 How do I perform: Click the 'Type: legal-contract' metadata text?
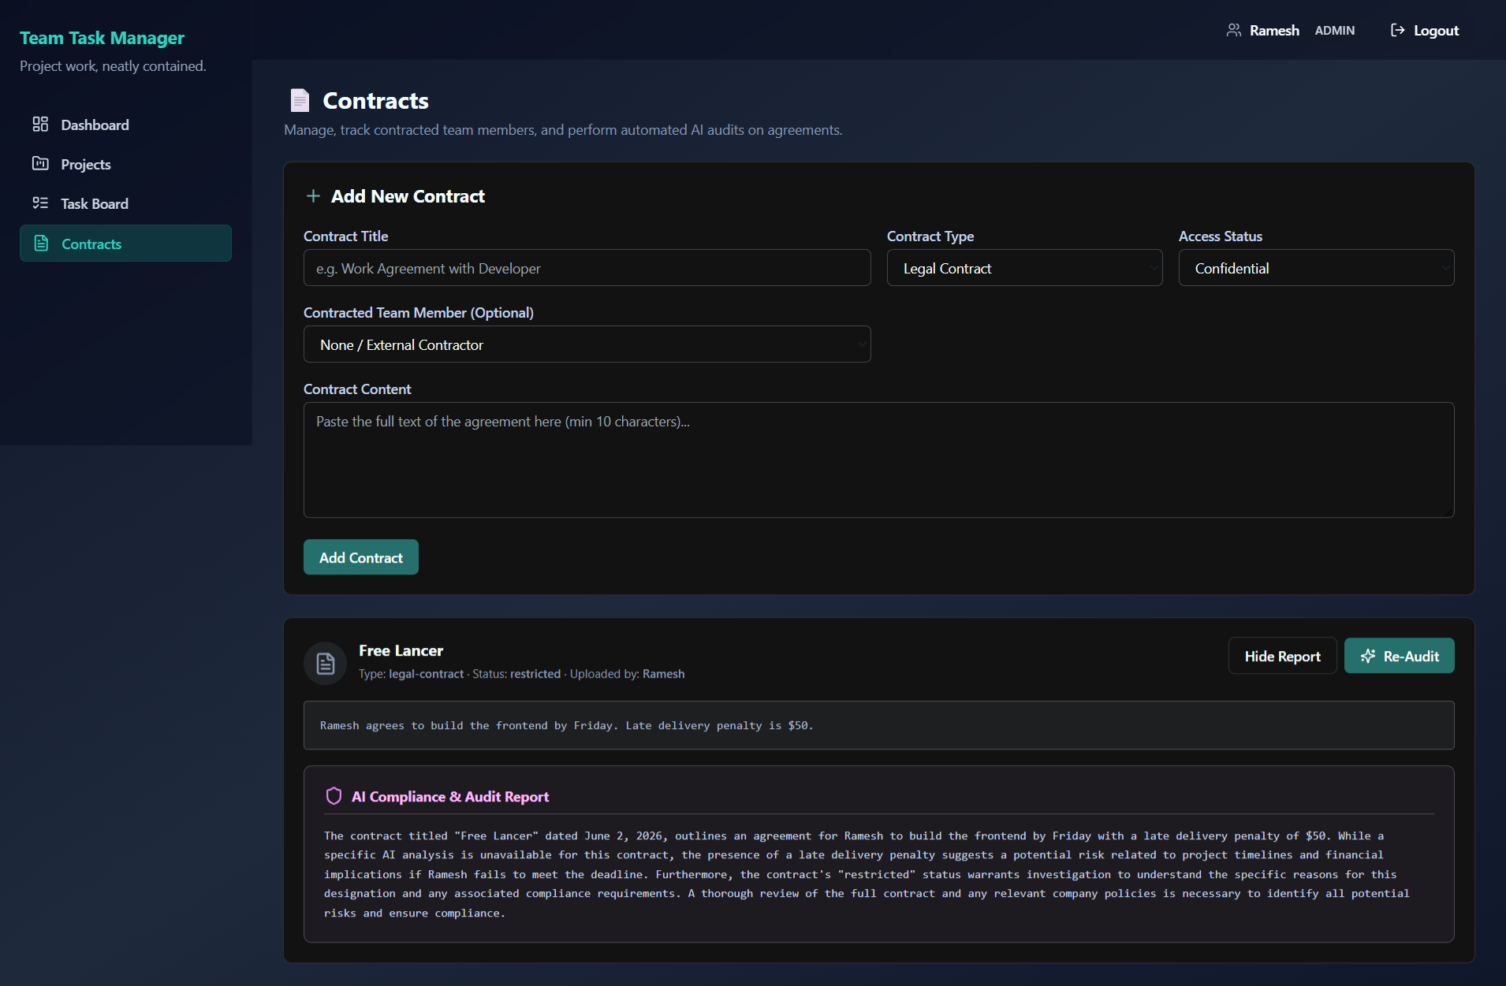click(x=411, y=674)
